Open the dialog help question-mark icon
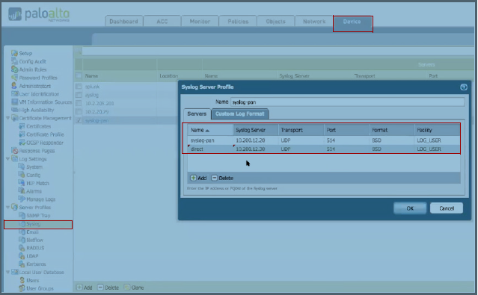Image resolution: width=478 pixels, height=295 pixels. click(x=463, y=87)
